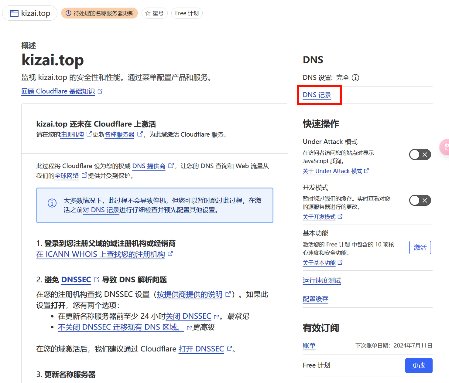Open 关于开发模式 link
The image size is (449, 383).
click(319, 217)
